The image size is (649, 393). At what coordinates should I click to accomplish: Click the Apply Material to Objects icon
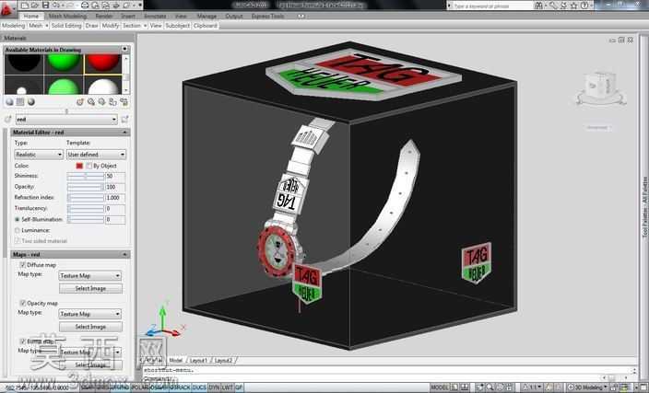[x=112, y=101]
